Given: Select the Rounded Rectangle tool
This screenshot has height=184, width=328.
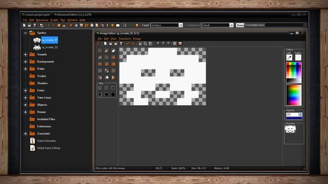Looking at the screenshot, I should tap(113, 64).
